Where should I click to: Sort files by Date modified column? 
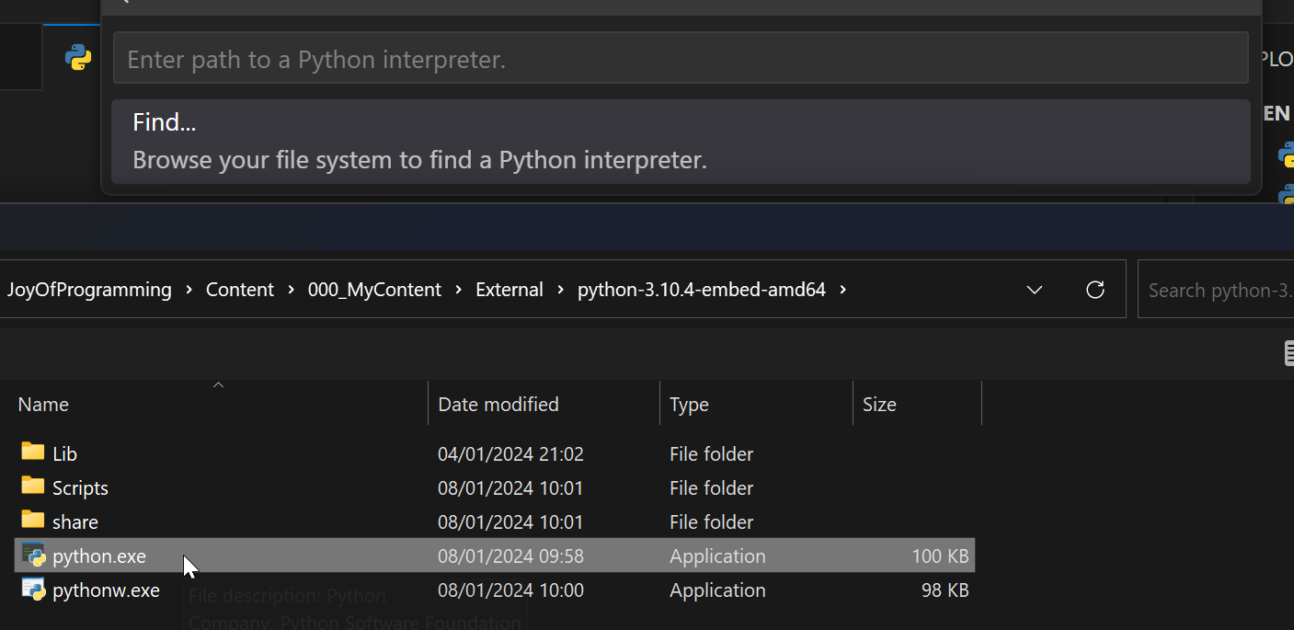click(498, 405)
